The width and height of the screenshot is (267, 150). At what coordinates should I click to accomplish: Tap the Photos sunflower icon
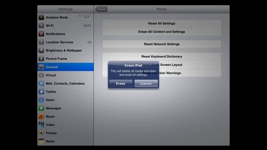[41, 133]
